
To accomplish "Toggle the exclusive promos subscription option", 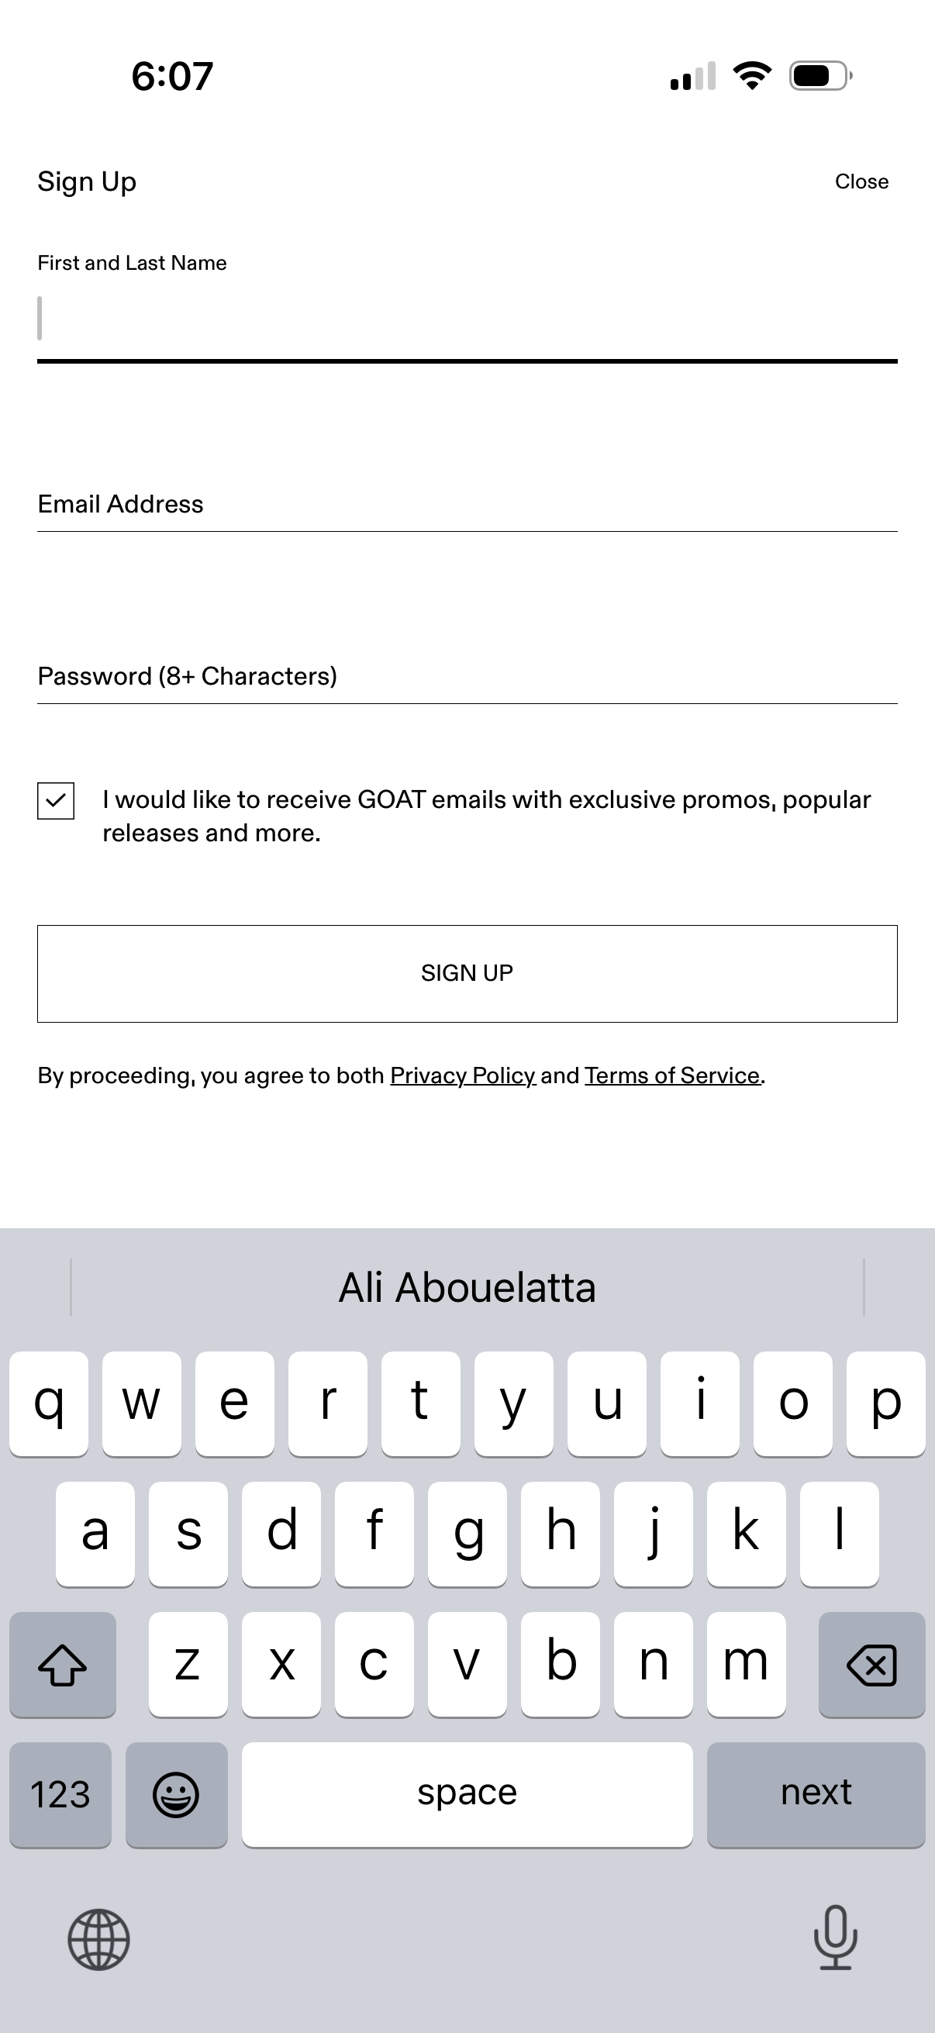I will (x=55, y=802).
